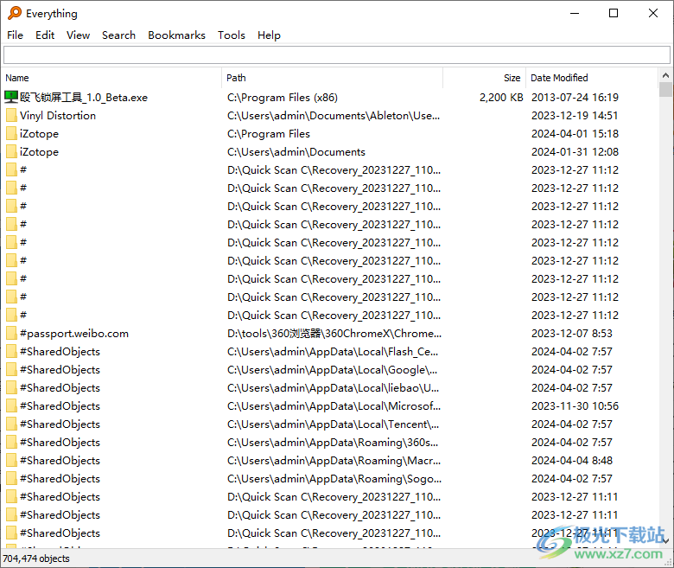674x568 pixels.
Task: Click the #SharedObjects folder icon in Flash path
Action: (11, 352)
